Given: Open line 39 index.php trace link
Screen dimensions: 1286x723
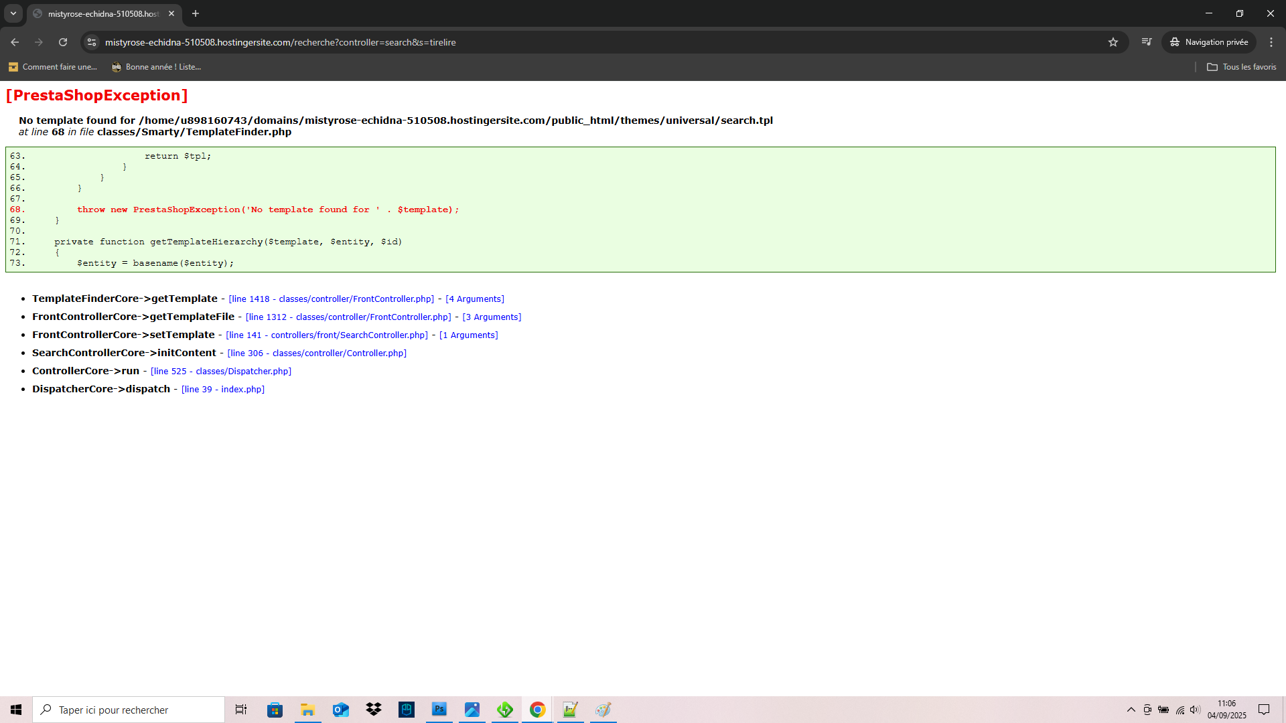Looking at the screenshot, I should click(223, 390).
